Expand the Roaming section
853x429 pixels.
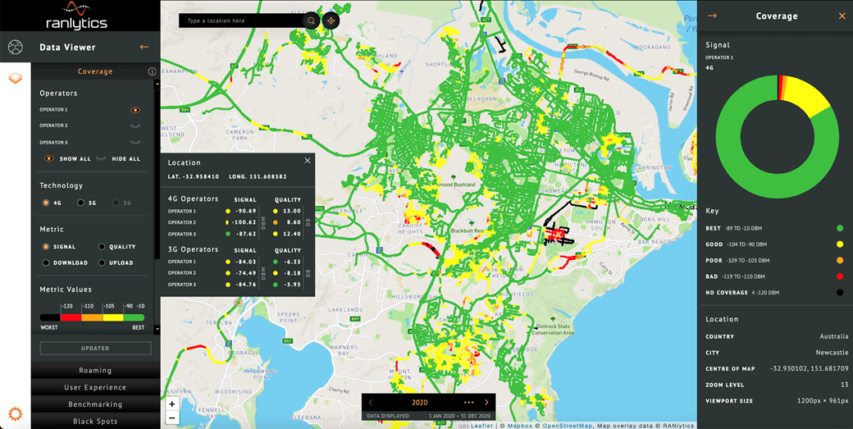[x=95, y=371]
